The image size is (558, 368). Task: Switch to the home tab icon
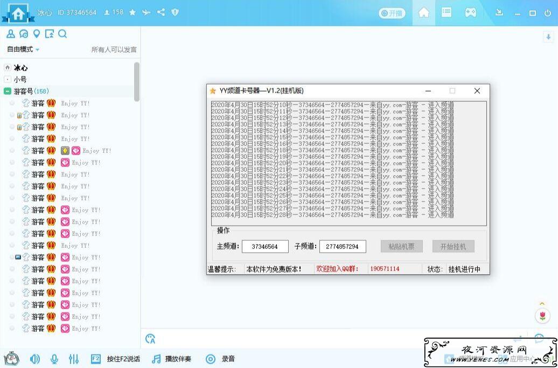pos(423,13)
